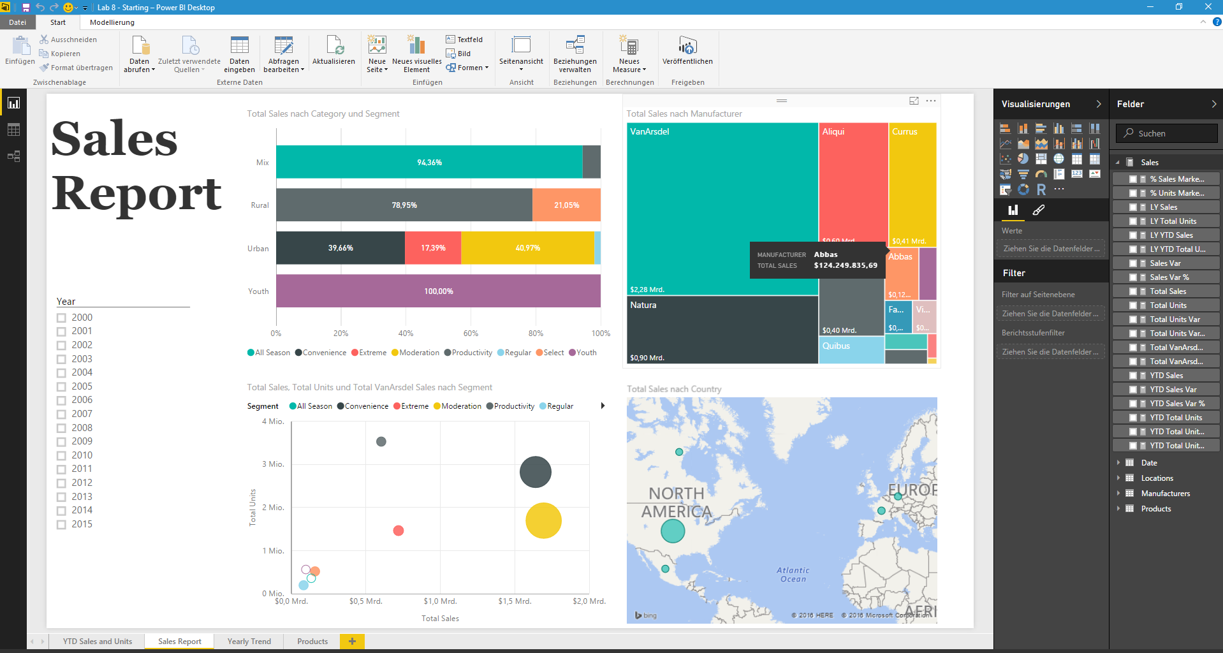Show more legend items in scatter chart
The image size is (1223, 653).
(603, 406)
